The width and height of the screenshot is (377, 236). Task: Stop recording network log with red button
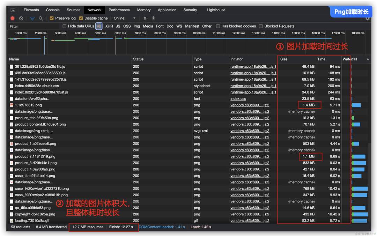tap(13, 18)
